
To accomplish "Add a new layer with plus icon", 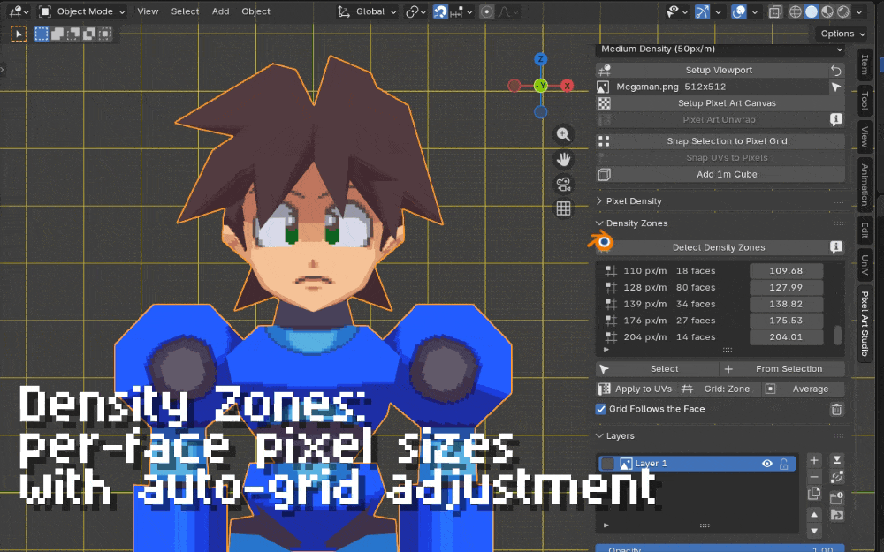I will point(814,460).
